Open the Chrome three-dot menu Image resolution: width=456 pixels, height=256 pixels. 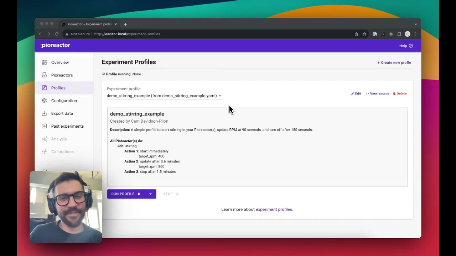pos(415,34)
